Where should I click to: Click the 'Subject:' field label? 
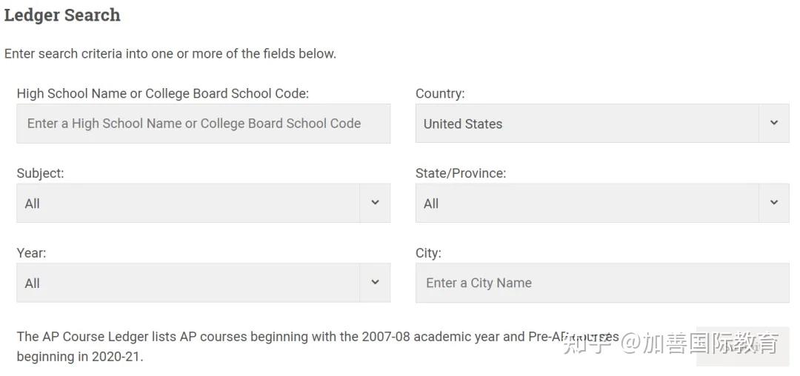[x=40, y=173]
